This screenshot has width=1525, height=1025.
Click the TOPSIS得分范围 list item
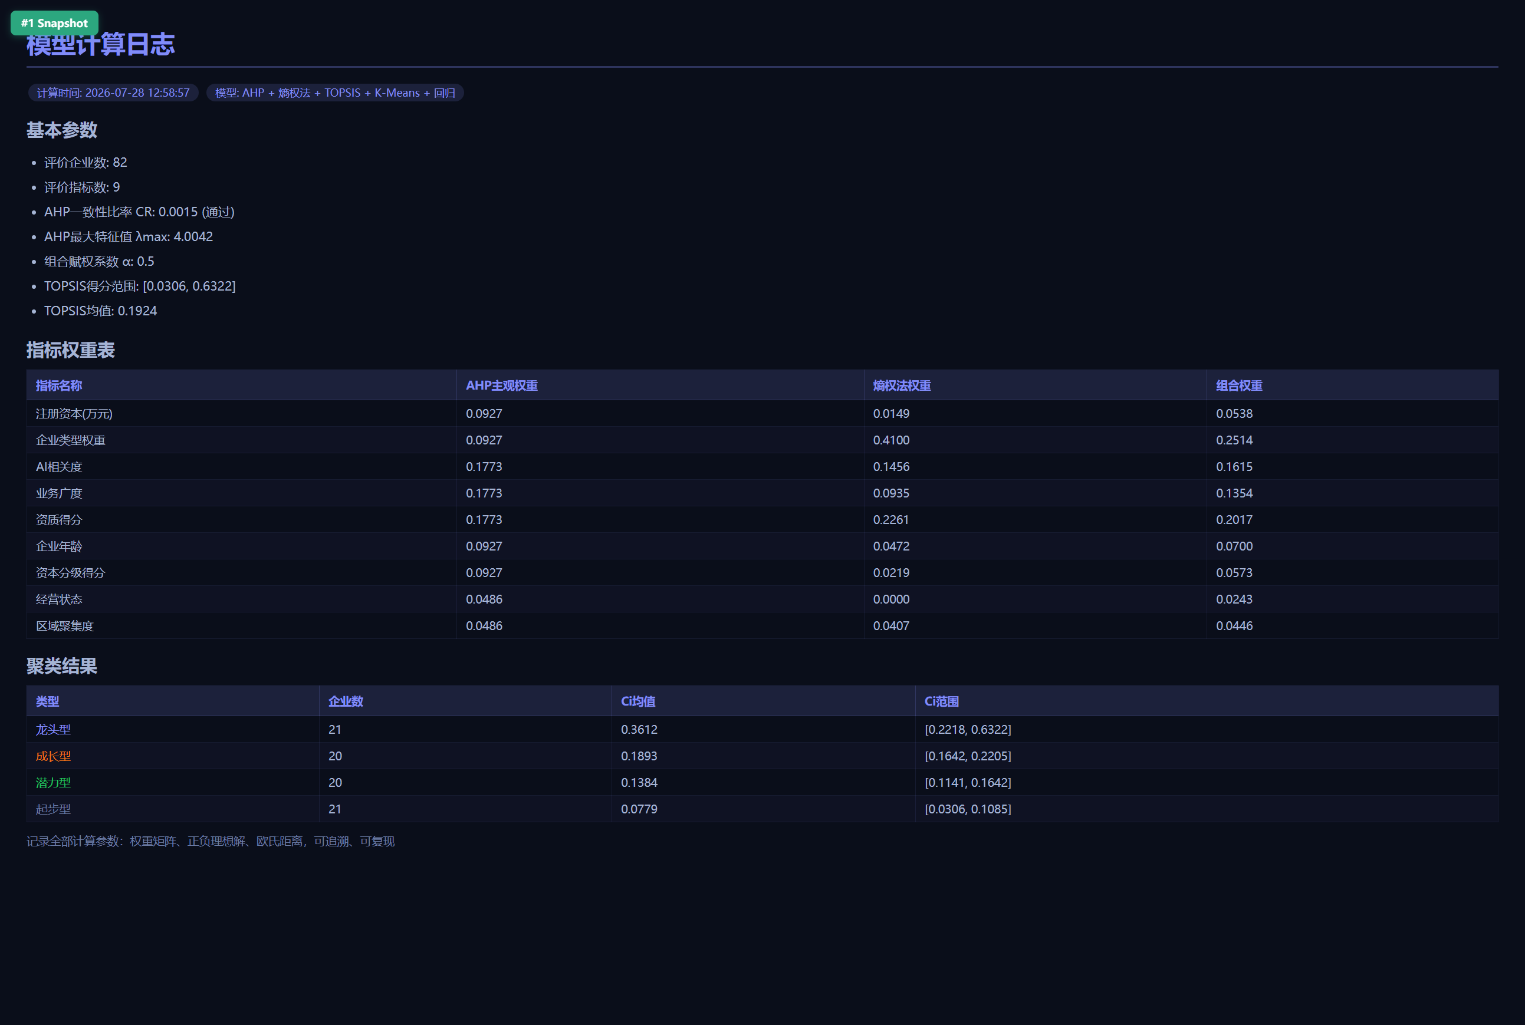click(x=140, y=286)
